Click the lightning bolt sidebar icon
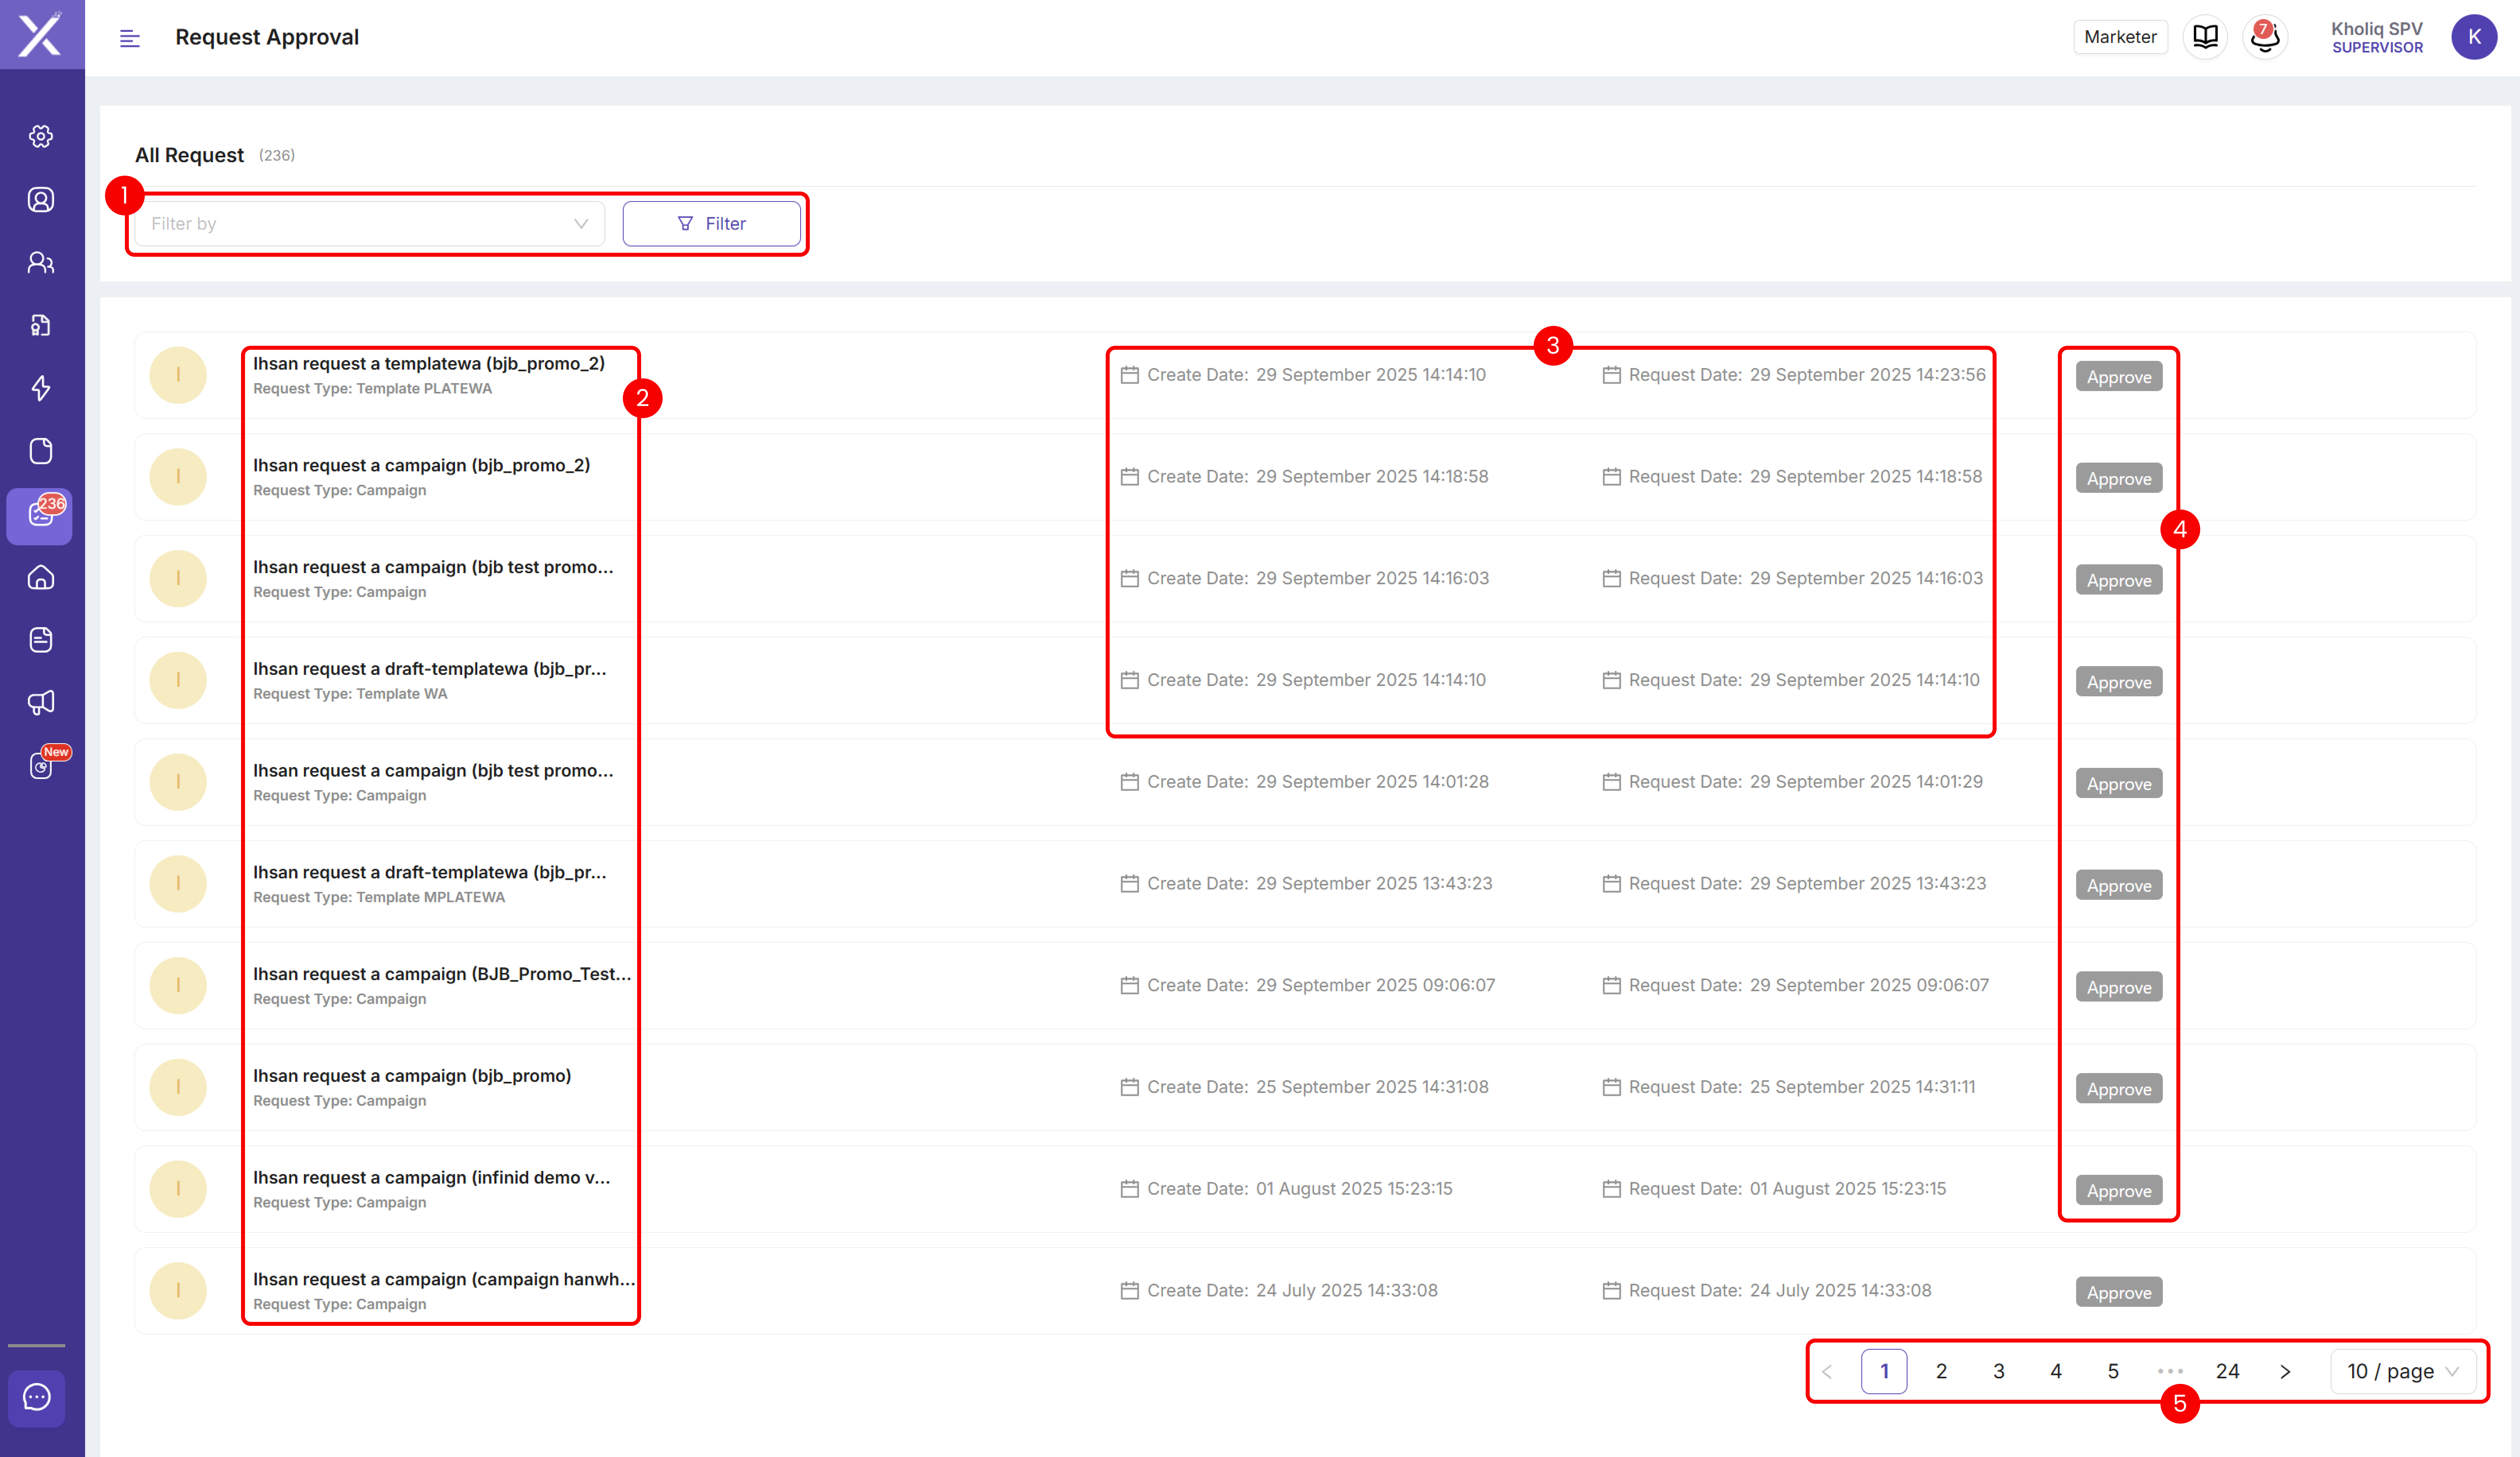 tap(41, 388)
